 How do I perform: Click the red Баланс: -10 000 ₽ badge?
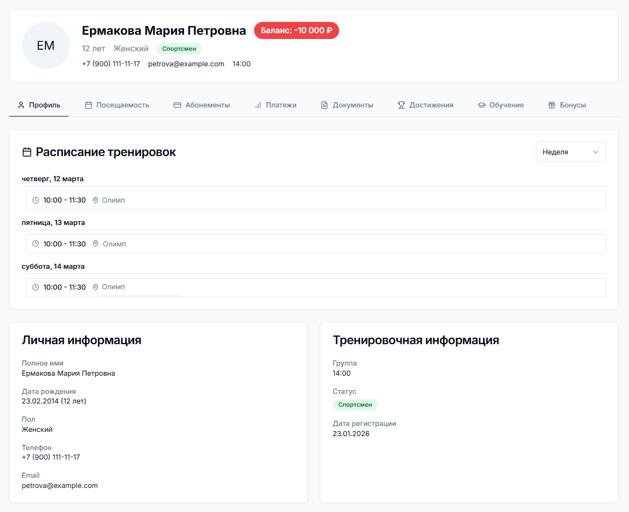coord(296,30)
